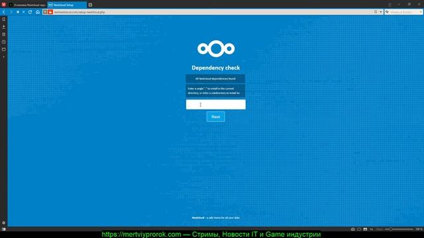Open closed tabs trash icon in title bar
This screenshot has height=238, width=424.
click(x=390, y=5)
